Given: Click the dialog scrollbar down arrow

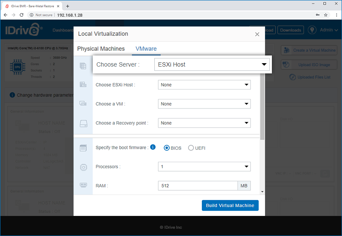Looking at the screenshot, I should click(x=262, y=192).
